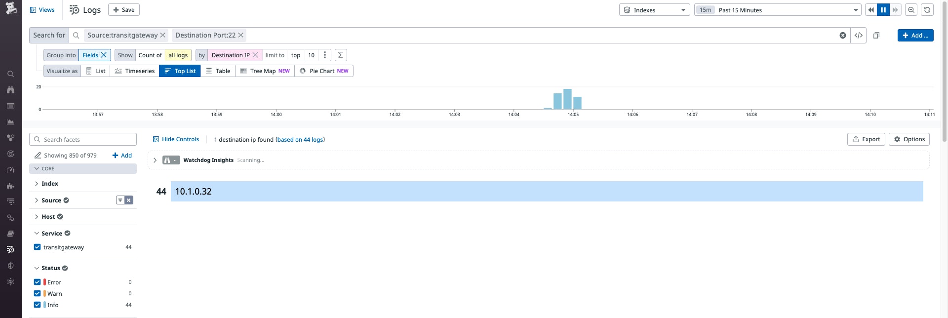Expand the Host facet
Screen dimensions: 948x318
click(x=48, y=217)
